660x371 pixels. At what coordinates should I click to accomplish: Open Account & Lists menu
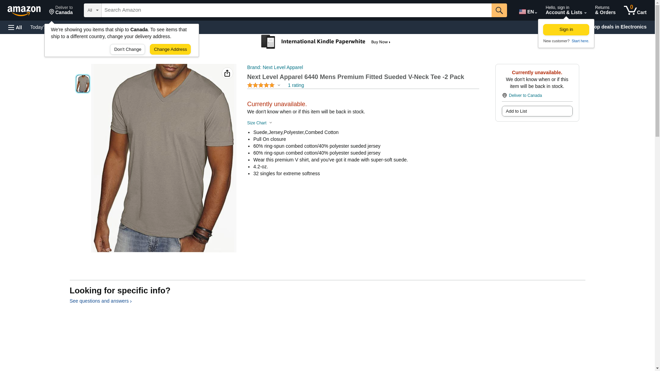point(565,10)
